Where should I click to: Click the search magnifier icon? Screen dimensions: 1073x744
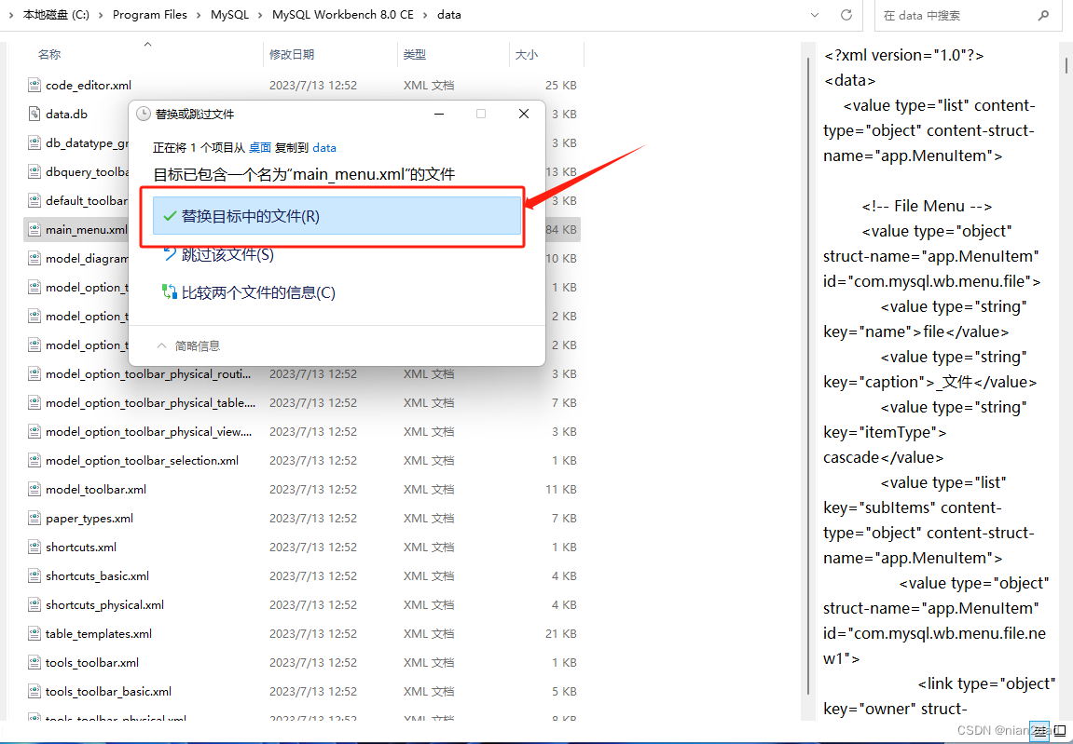coord(1043,15)
